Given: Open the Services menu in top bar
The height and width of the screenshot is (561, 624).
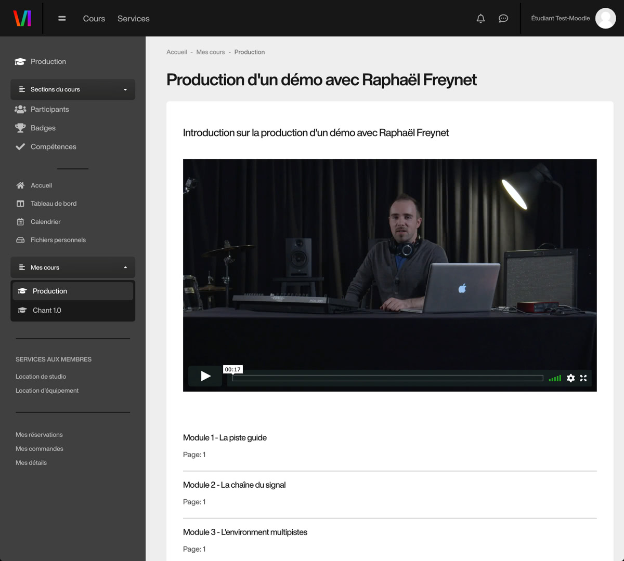Looking at the screenshot, I should coord(134,19).
